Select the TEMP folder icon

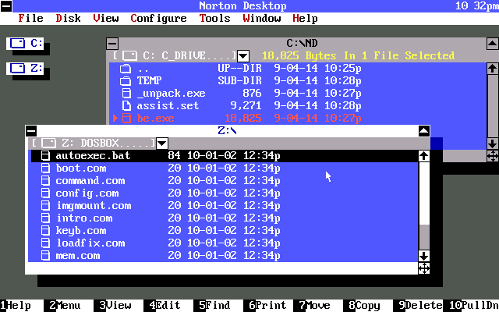(125, 80)
